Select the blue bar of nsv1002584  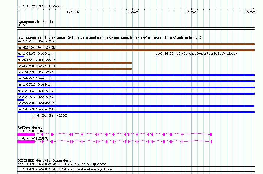[x=136, y=94]
